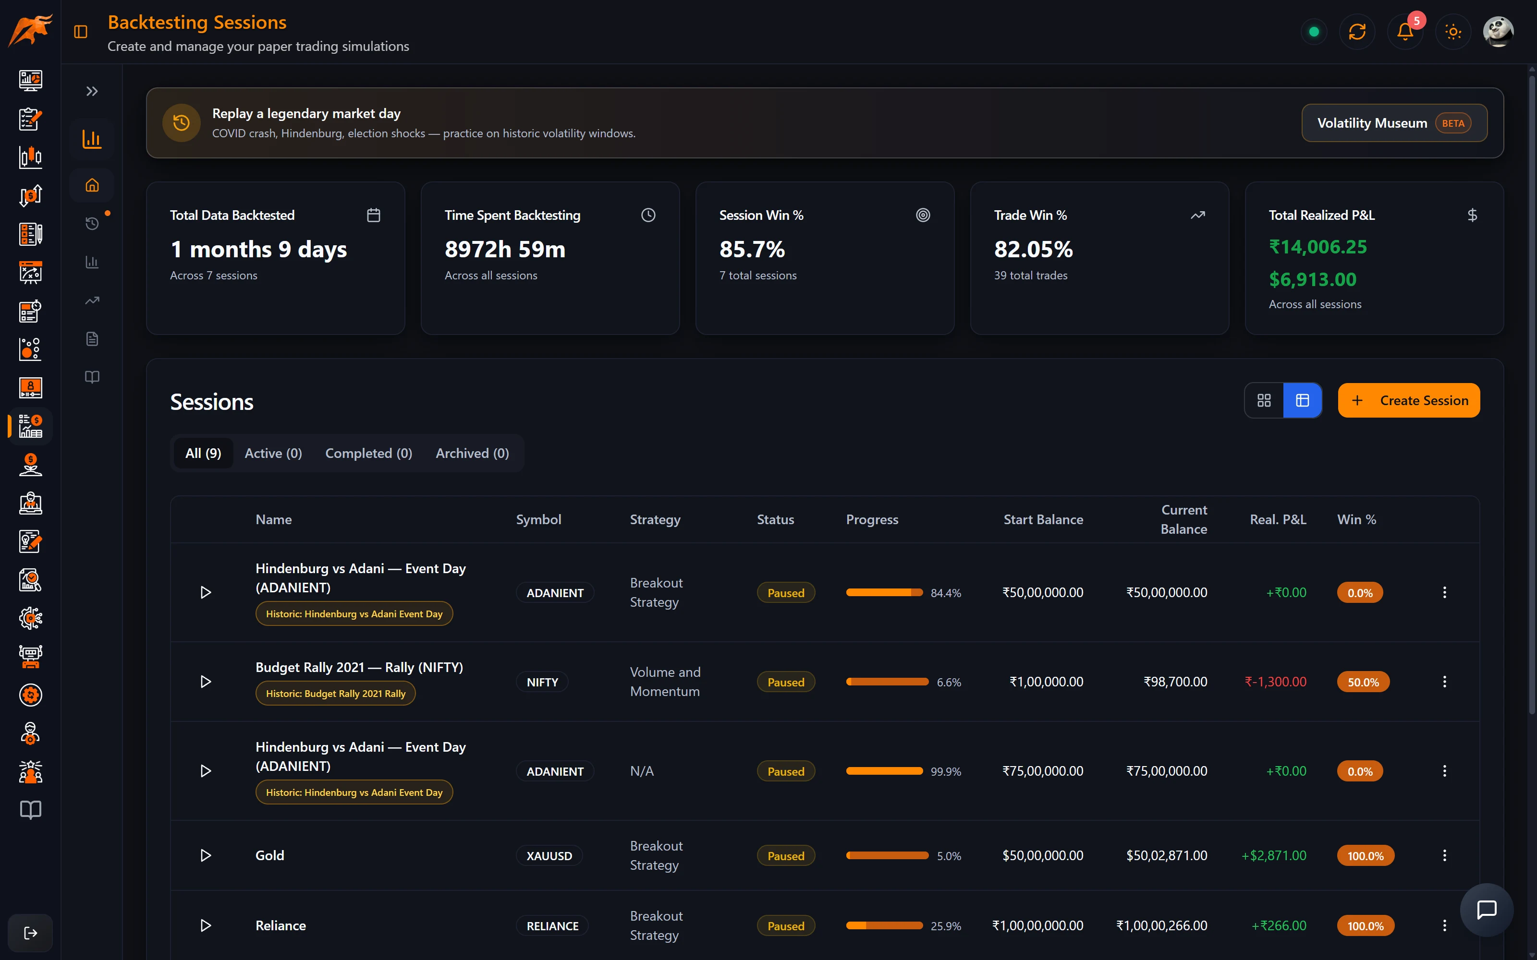The width and height of the screenshot is (1537, 960).
Task: Open the candlestick chart icon in main sidebar
Action: [x=30, y=157]
